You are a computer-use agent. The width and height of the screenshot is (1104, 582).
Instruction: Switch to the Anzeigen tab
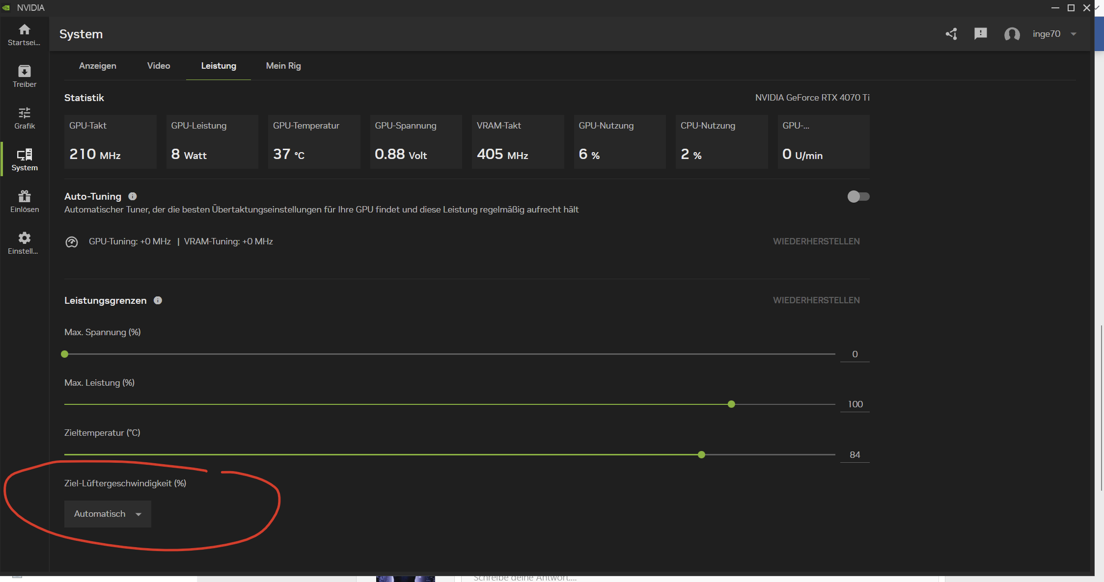[98, 66]
